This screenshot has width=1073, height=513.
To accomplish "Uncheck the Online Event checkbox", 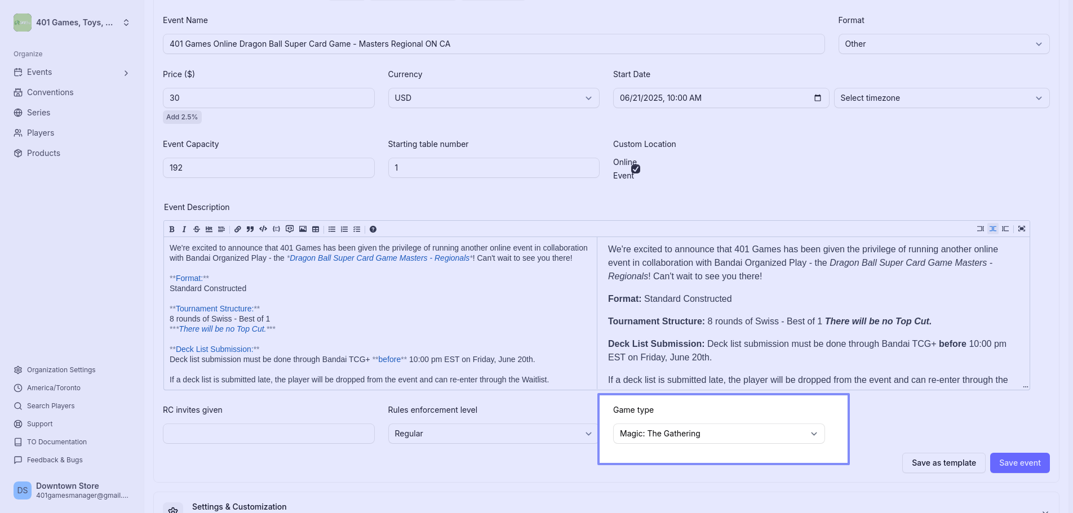I will click(636, 169).
